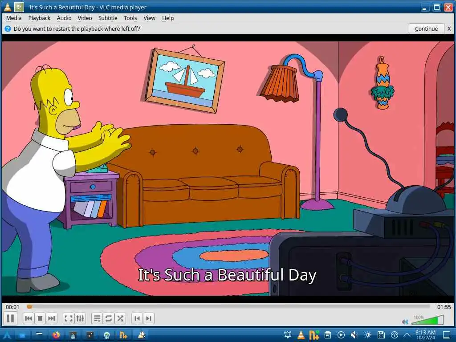
Task: Open the clock showing 8:13 AM
Action: point(425,335)
